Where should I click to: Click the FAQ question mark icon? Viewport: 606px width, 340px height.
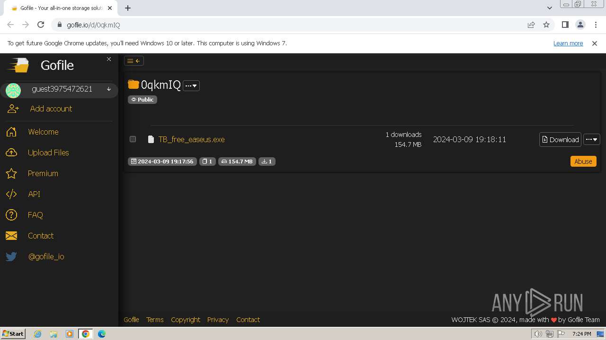(11, 215)
